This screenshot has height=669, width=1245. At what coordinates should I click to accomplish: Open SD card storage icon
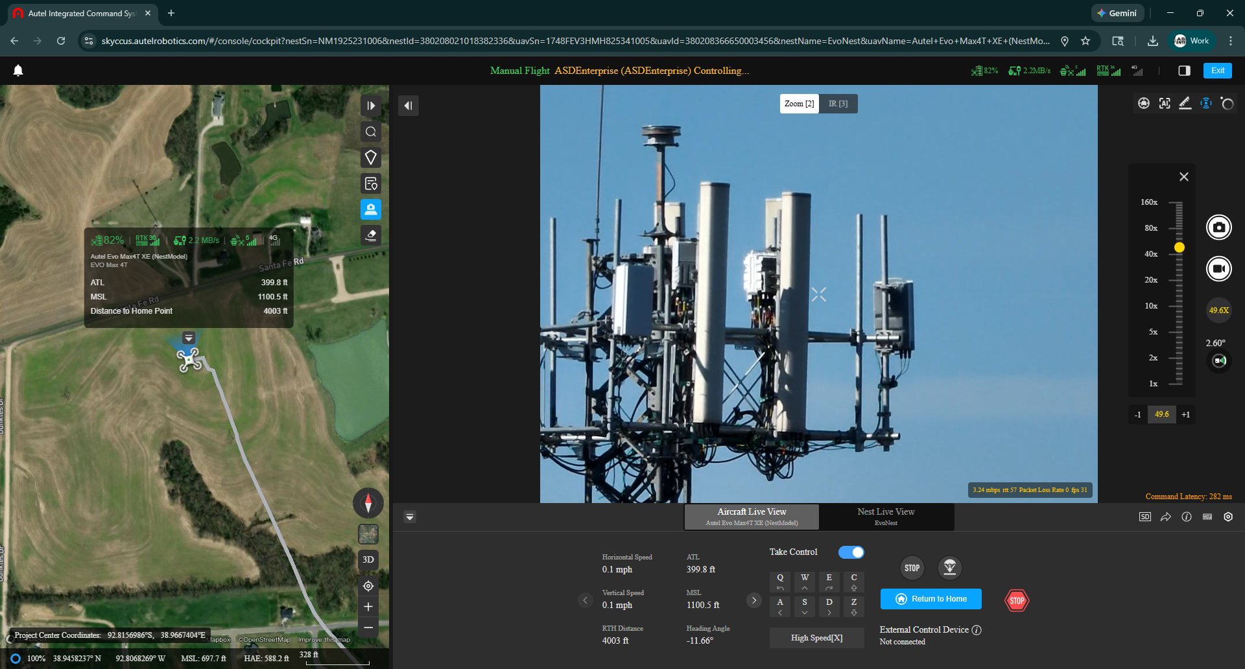pos(1144,517)
